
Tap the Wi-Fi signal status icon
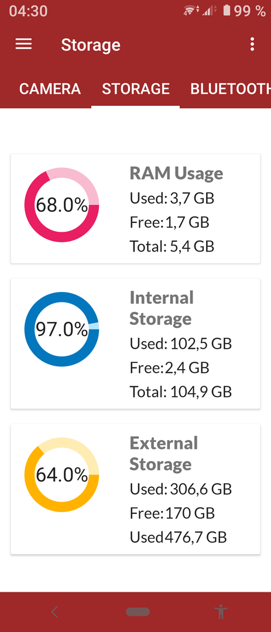(191, 11)
